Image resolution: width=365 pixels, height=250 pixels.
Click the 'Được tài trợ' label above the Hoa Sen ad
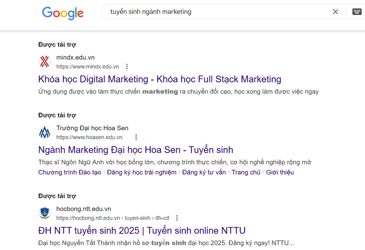(57, 115)
